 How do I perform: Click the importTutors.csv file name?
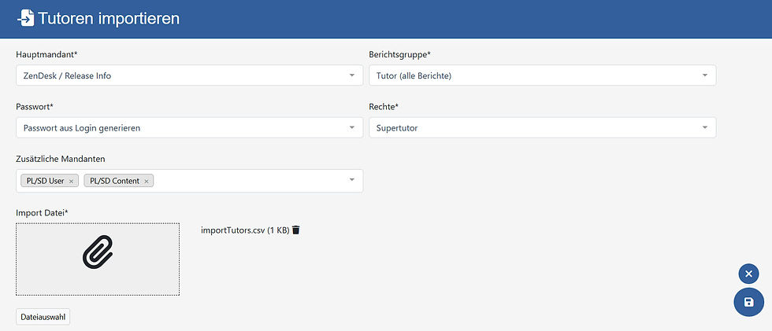click(233, 230)
